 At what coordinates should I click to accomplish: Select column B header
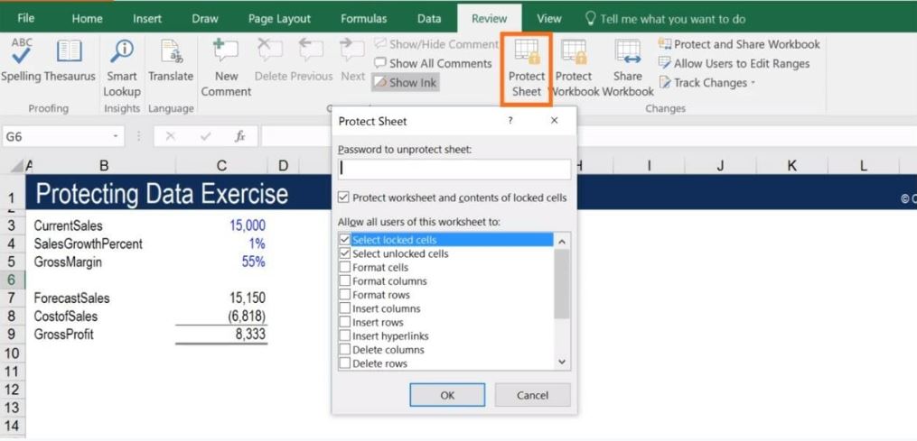point(104,167)
